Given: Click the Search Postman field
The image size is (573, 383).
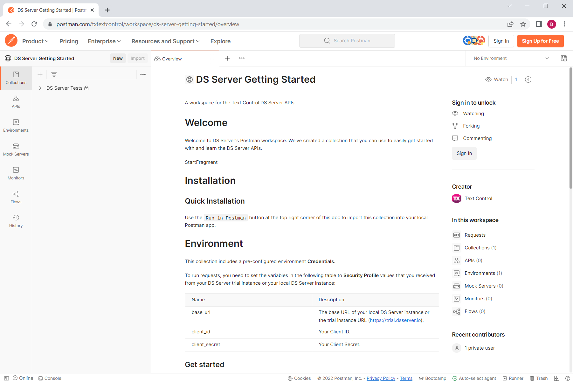Looking at the screenshot, I should point(347,41).
